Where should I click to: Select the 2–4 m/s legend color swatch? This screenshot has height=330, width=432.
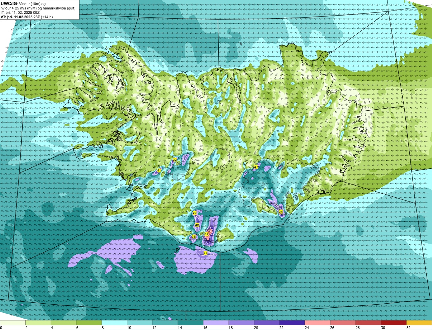click(38, 323)
